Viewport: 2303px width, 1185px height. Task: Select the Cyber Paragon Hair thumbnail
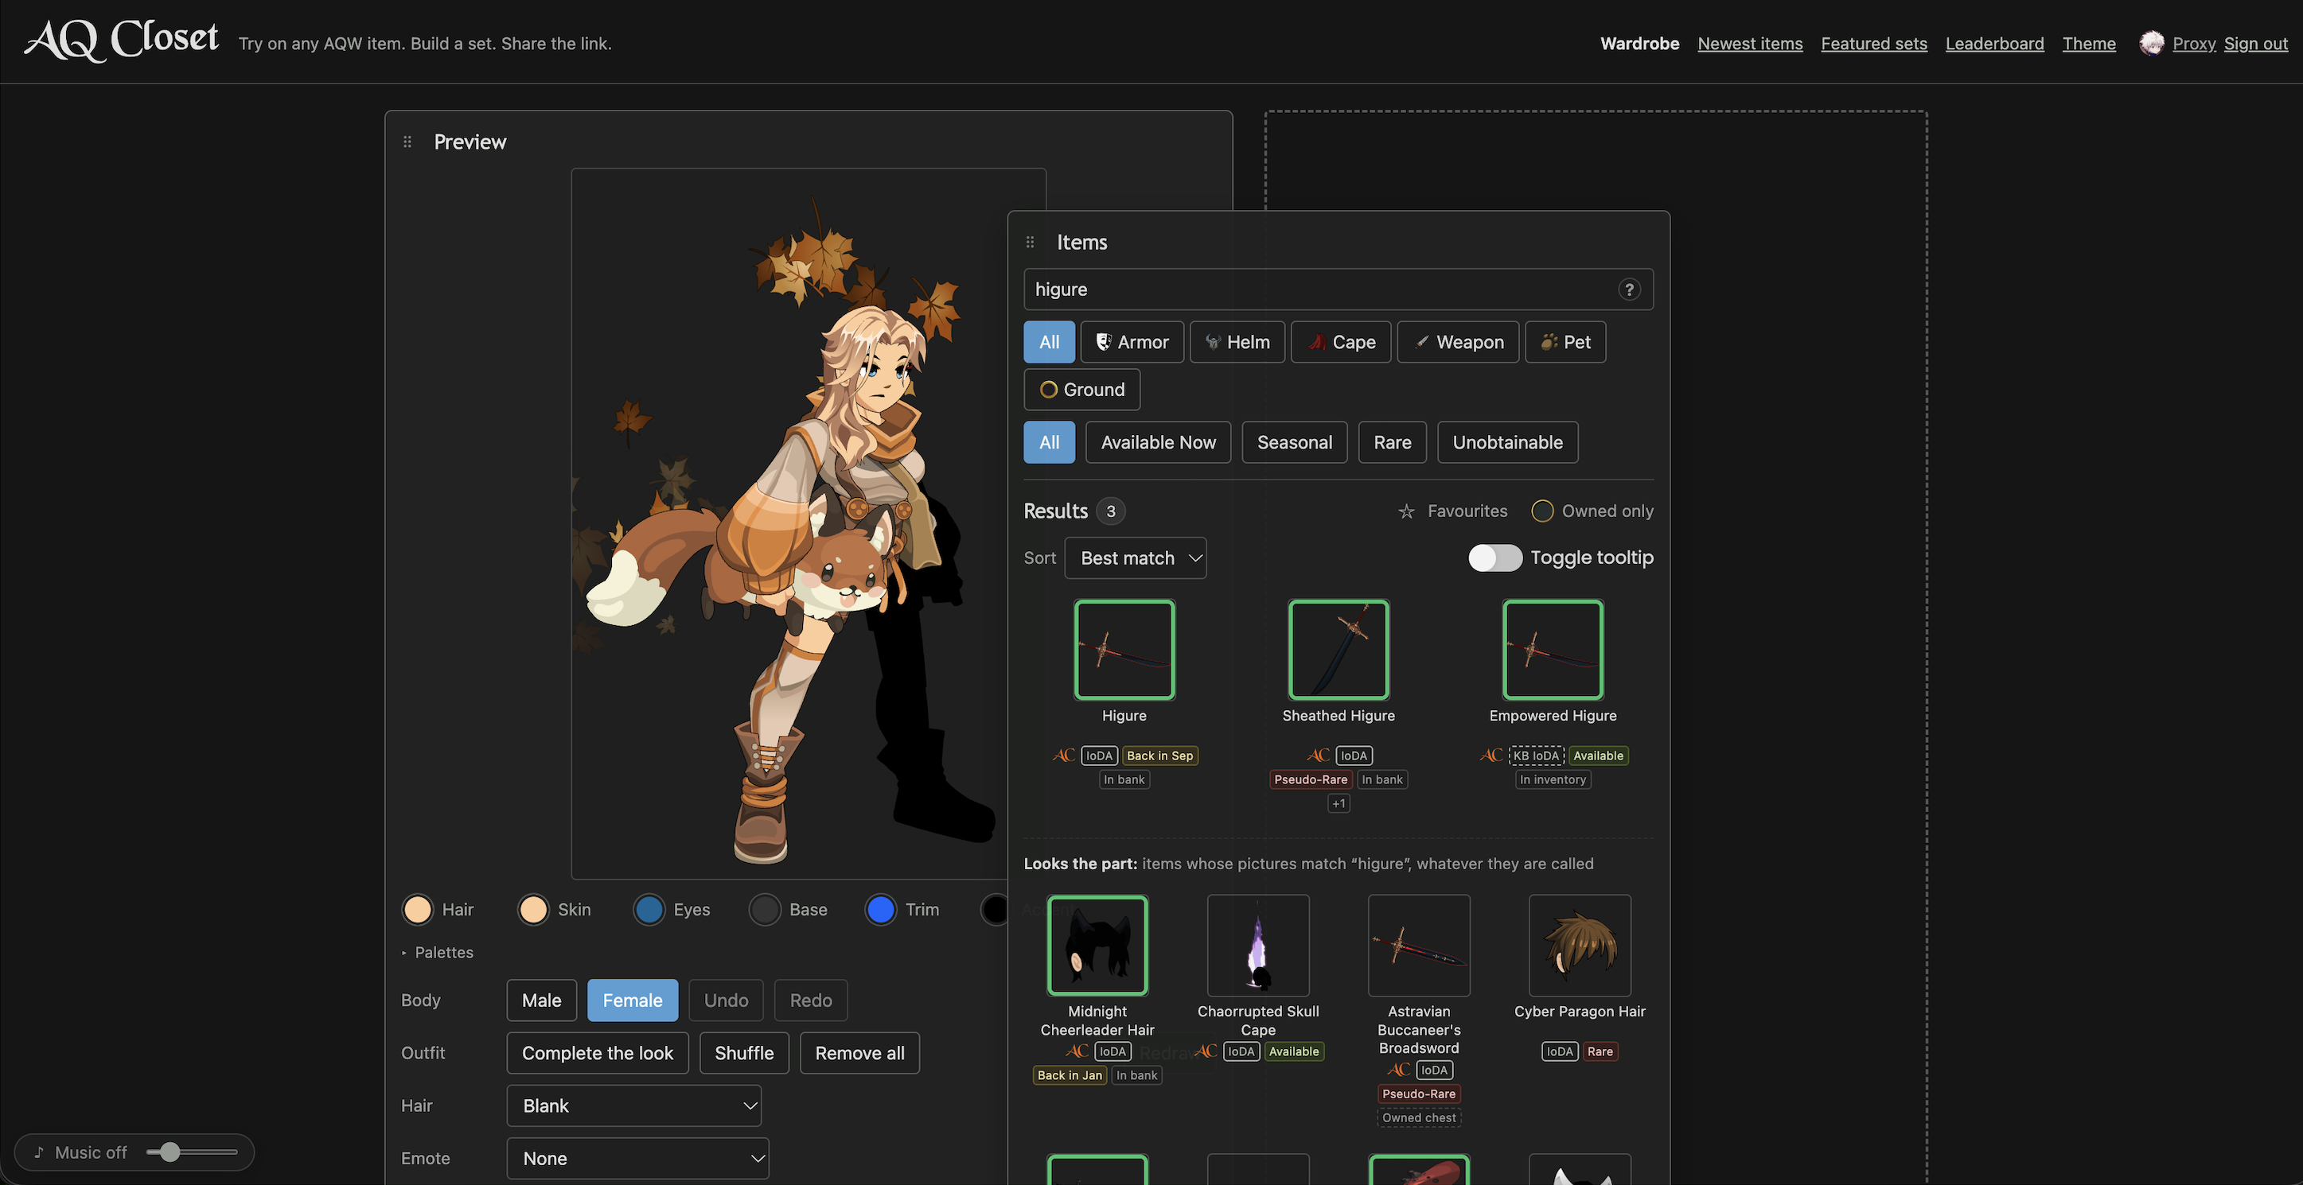[x=1580, y=946]
